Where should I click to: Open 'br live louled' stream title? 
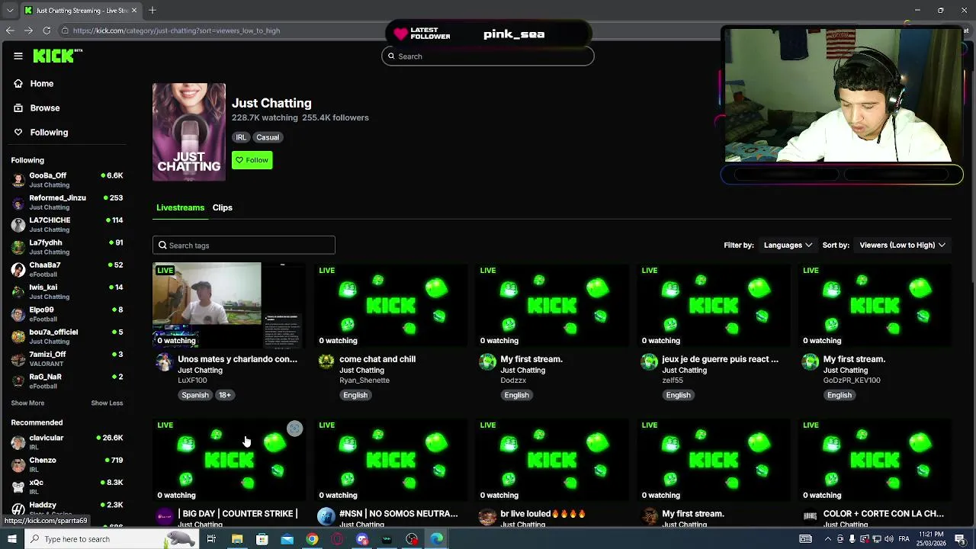tap(543, 514)
